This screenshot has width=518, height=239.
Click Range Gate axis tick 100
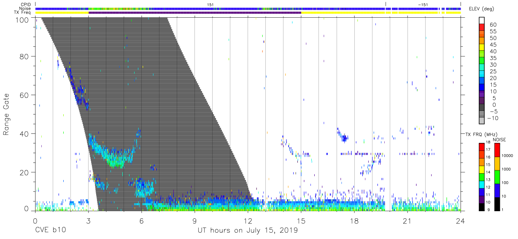[23, 20]
